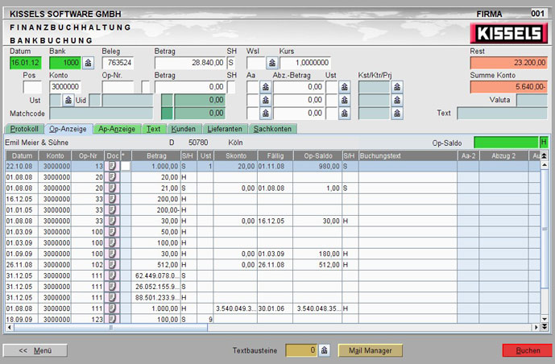This screenshot has height=364, width=555.
Task: Click the Skonto column header
Action: [x=236, y=155]
